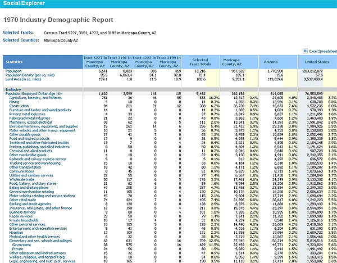This screenshot has height=263, width=337.
Task: Click the Excel Spreadsheet export icon
Action: (305, 51)
